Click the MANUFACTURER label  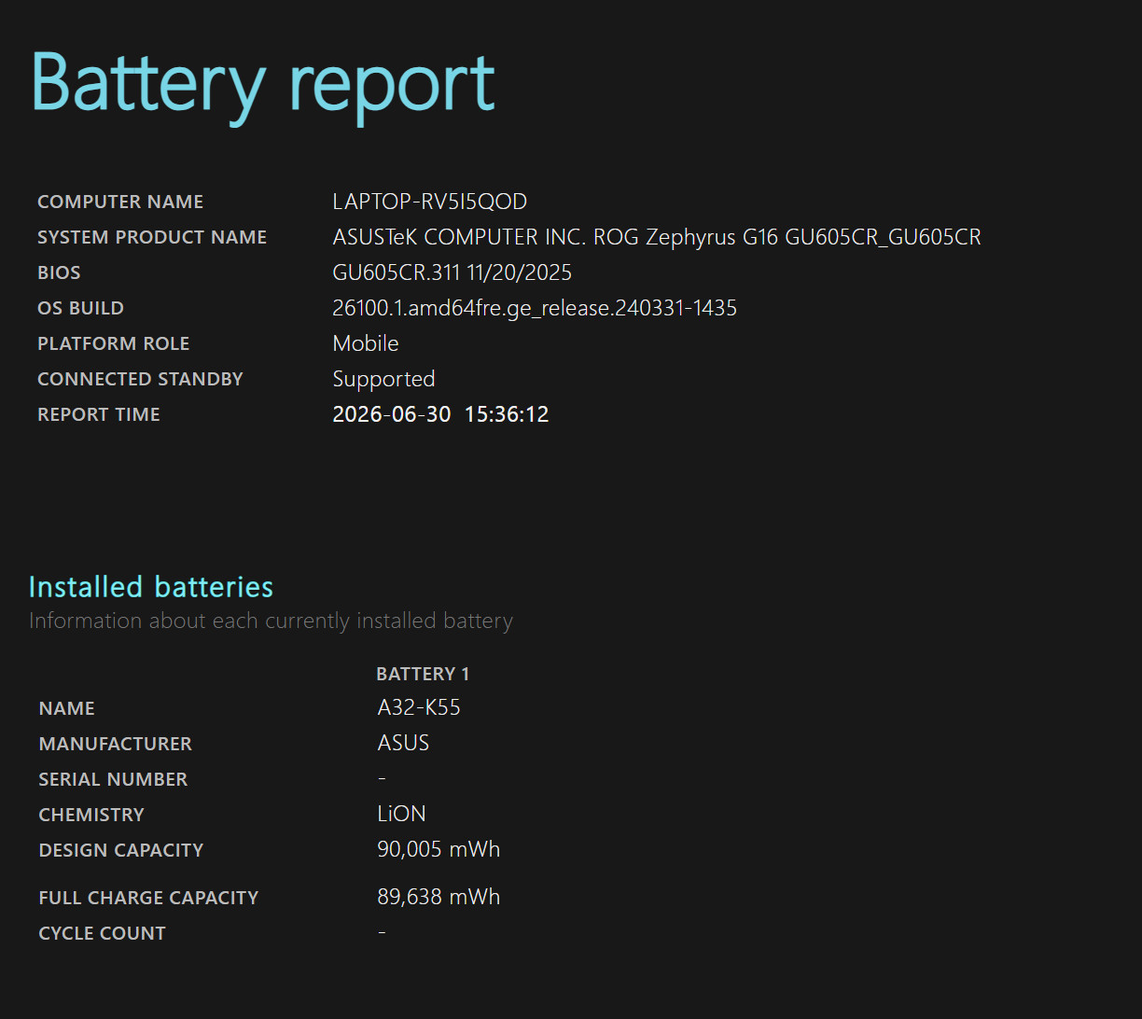(116, 744)
